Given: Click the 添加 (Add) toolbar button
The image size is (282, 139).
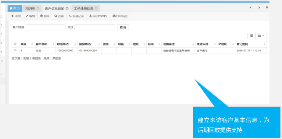Looking at the screenshot, I should 16,16.
